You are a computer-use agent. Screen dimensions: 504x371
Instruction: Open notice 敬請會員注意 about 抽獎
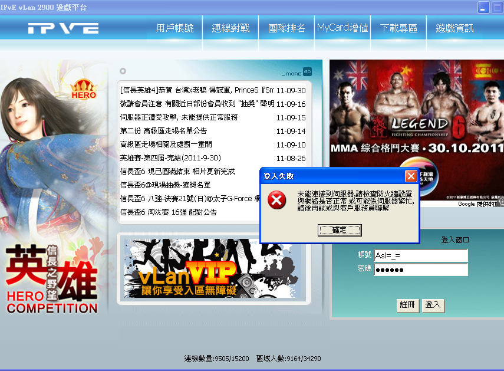point(197,104)
